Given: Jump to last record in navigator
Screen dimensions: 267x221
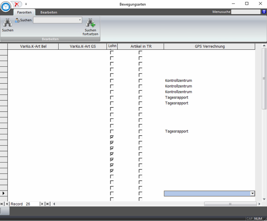Looking at the screenshot, I should [48, 204].
